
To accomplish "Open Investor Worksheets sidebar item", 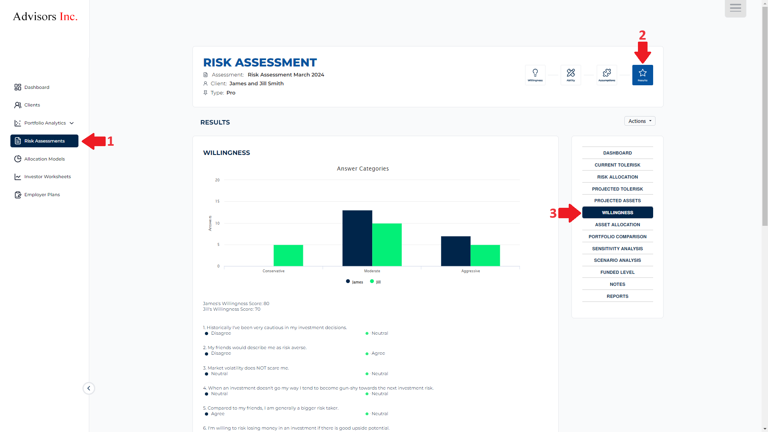I will click(x=47, y=177).
